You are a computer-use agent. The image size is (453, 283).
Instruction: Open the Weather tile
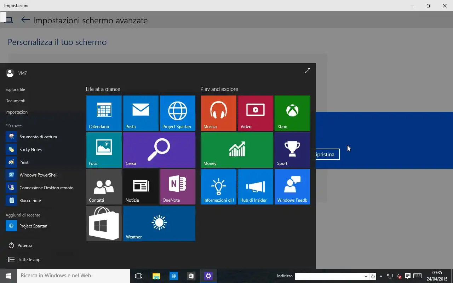159,224
